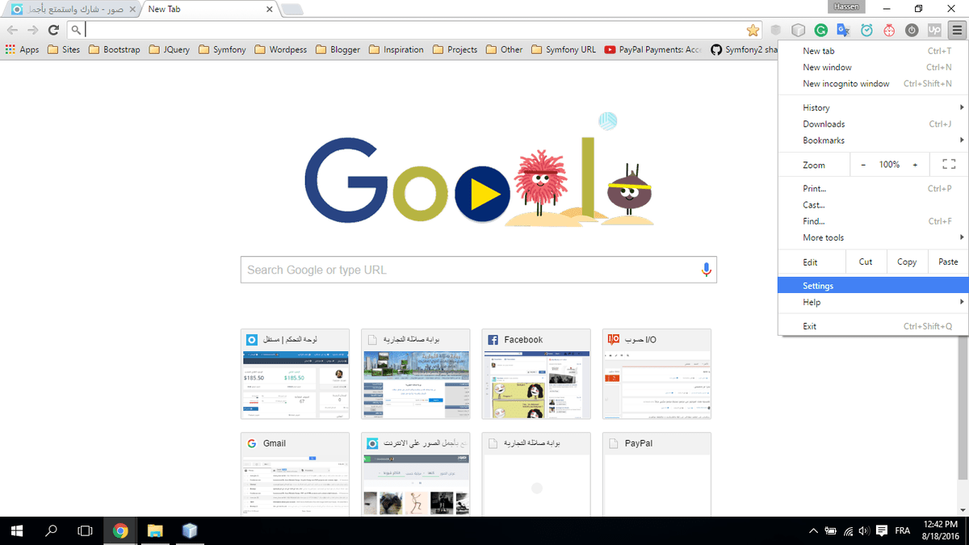The width and height of the screenshot is (969, 545).
Task: Choose New tab from the menu
Action: click(x=873, y=51)
